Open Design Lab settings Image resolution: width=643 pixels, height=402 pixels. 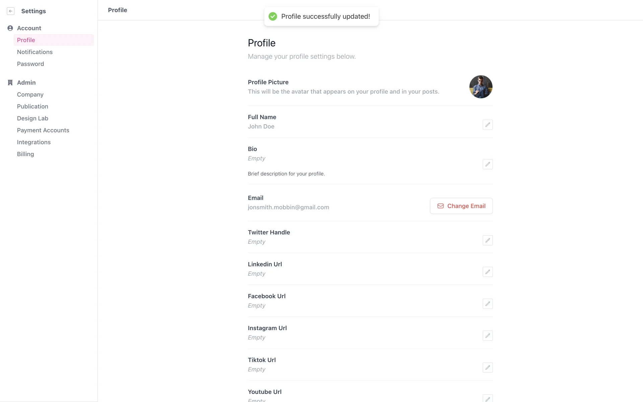[x=32, y=118]
